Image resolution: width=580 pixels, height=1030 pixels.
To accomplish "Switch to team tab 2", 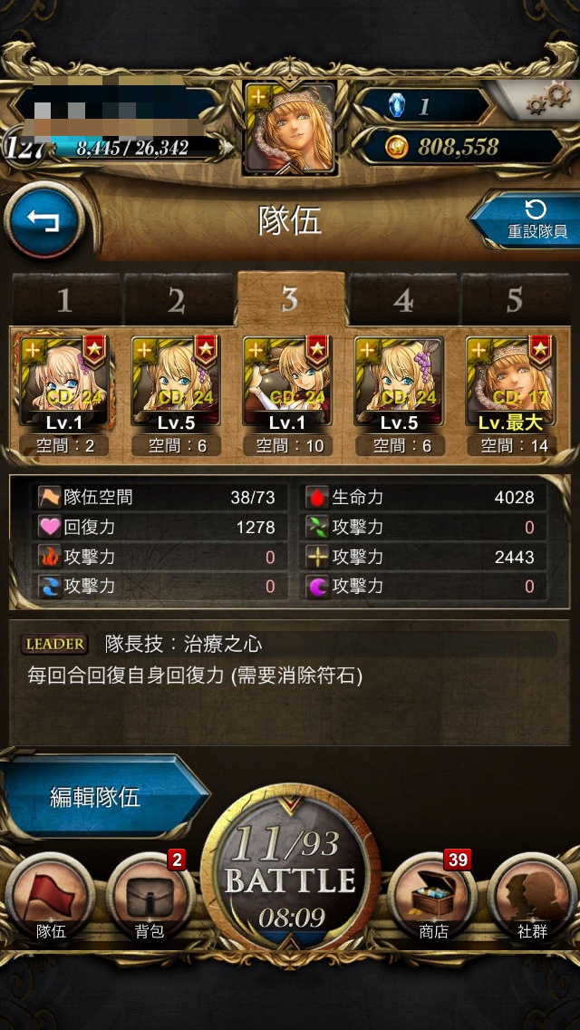I will (178, 300).
